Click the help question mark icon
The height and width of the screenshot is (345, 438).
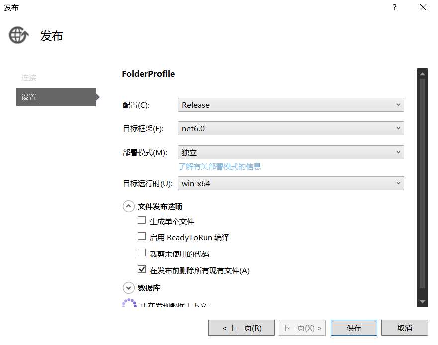[394, 7]
